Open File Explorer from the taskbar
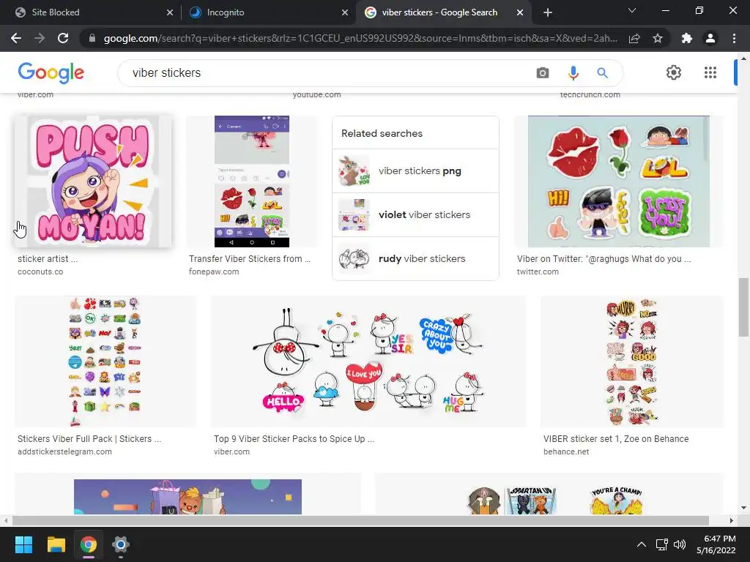The image size is (750, 562). (56, 544)
